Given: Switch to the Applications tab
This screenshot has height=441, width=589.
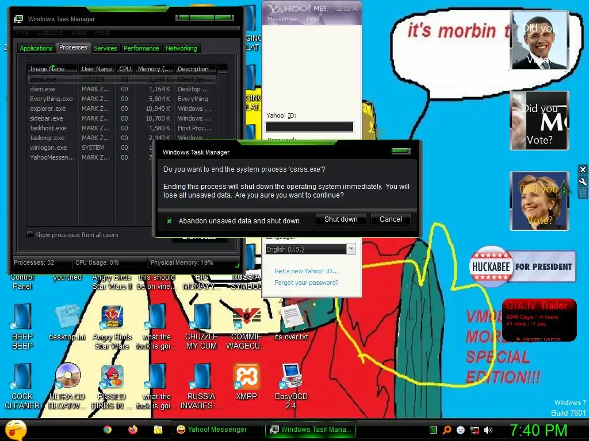Looking at the screenshot, I should pyautogui.click(x=36, y=48).
